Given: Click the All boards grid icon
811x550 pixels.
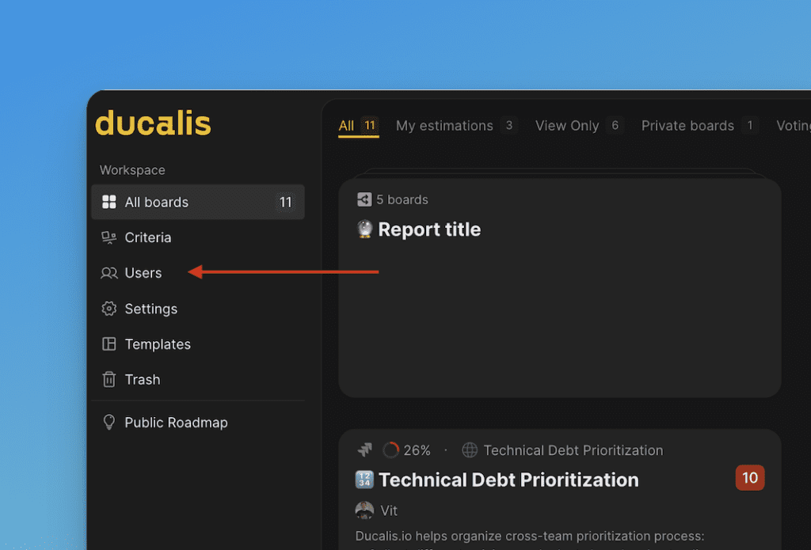Looking at the screenshot, I should click(x=109, y=203).
